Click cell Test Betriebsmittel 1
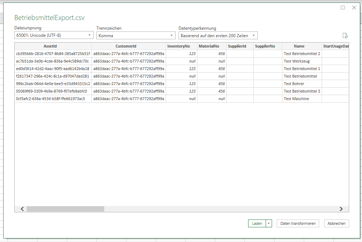Screen dimensions: 362x242 click(302, 69)
